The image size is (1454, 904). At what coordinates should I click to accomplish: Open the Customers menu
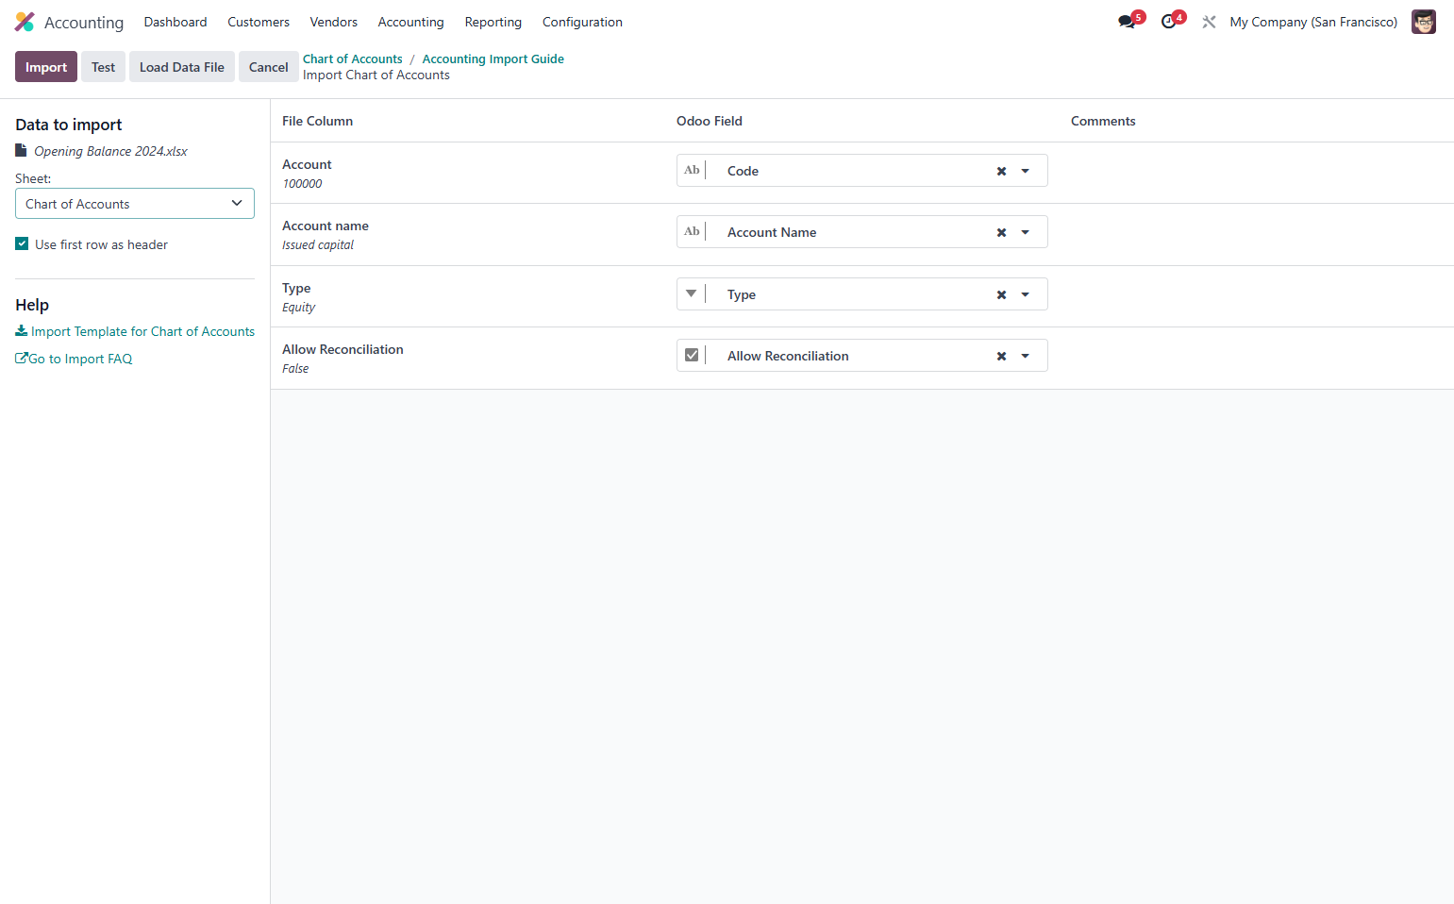pos(259,22)
